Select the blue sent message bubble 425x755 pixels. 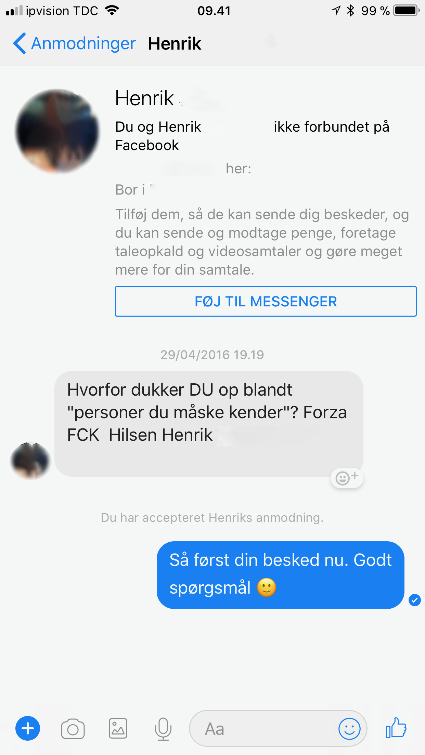point(280,575)
